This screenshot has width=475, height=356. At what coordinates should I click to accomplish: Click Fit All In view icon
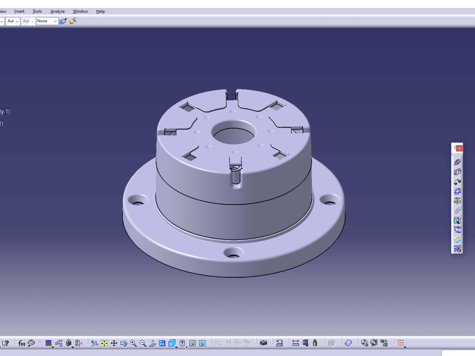(104, 343)
